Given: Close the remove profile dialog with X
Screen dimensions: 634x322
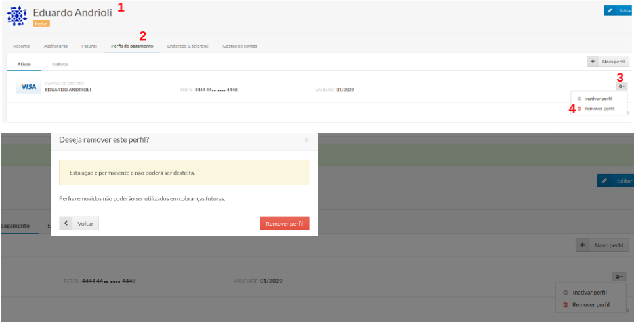Looking at the screenshot, I should click(x=306, y=140).
